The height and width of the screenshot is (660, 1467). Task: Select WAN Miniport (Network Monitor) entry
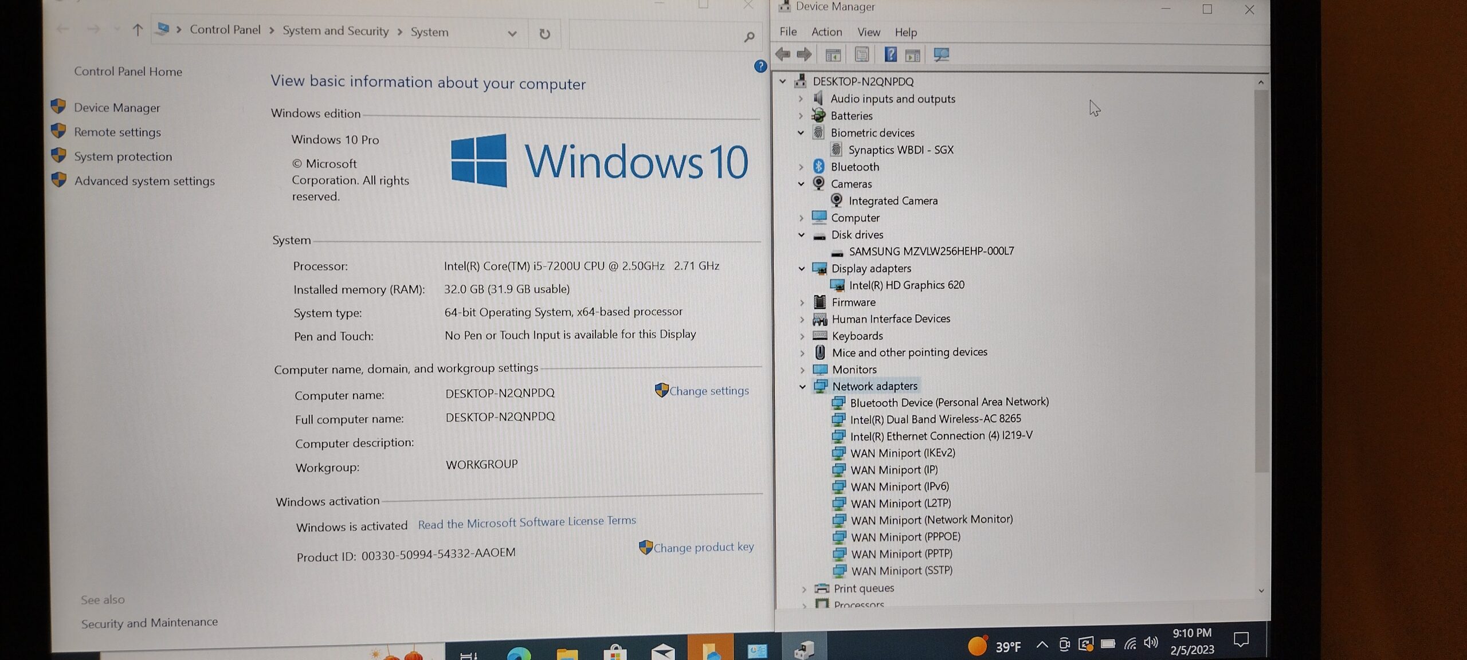coord(932,520)
